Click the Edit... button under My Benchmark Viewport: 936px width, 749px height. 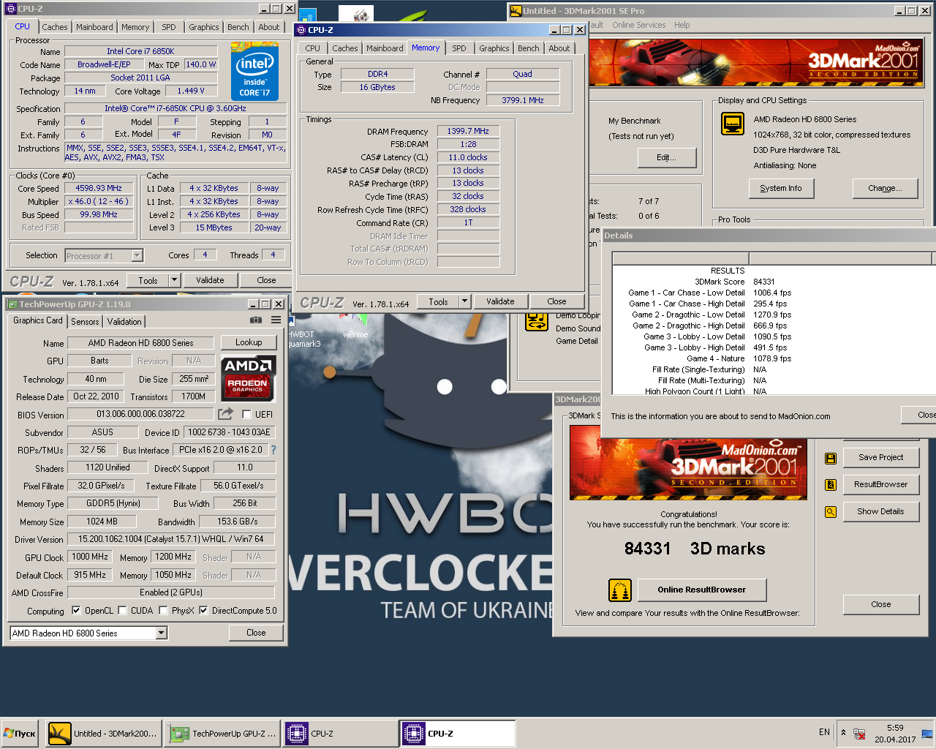(x=667, y=157)
